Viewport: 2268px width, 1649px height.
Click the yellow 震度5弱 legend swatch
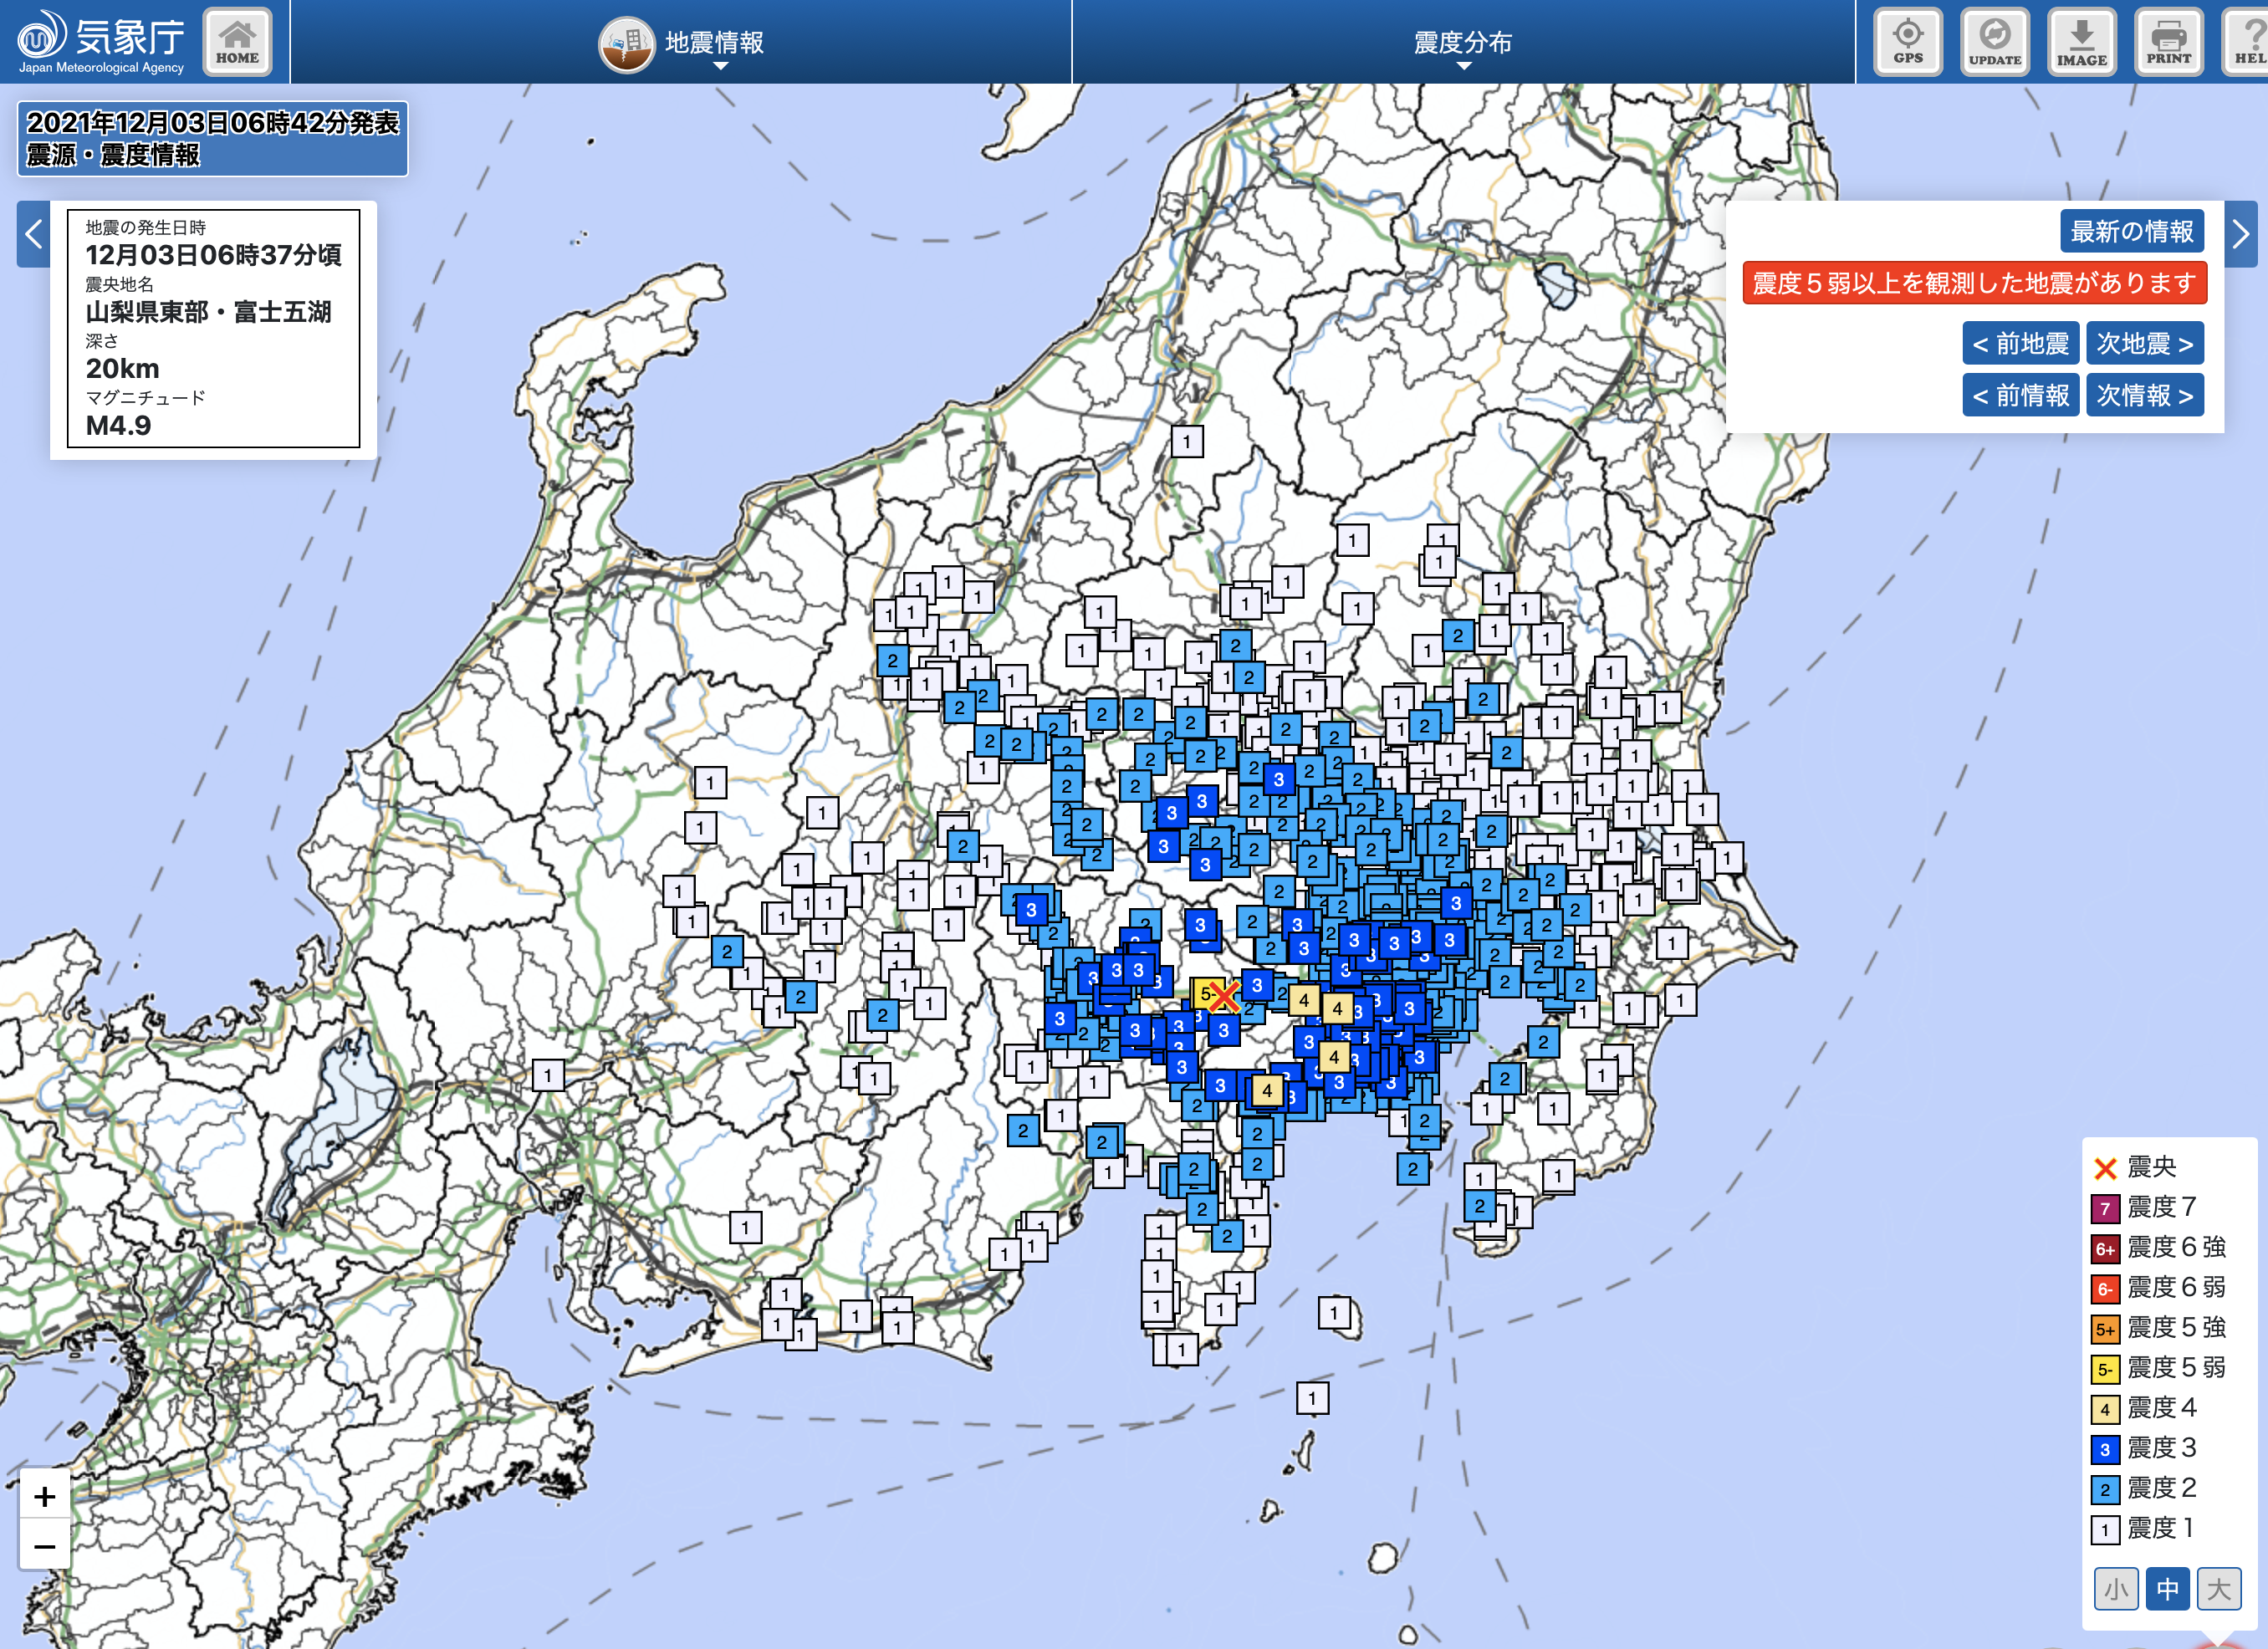click(x=2104, y=1369)
